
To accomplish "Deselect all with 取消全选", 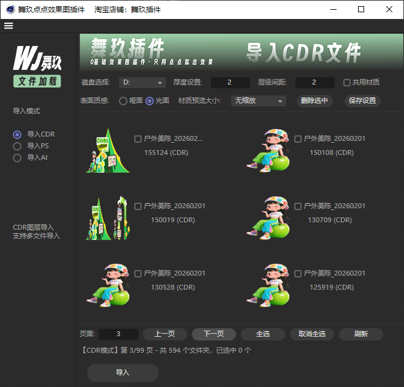I will tap(312, 334).
